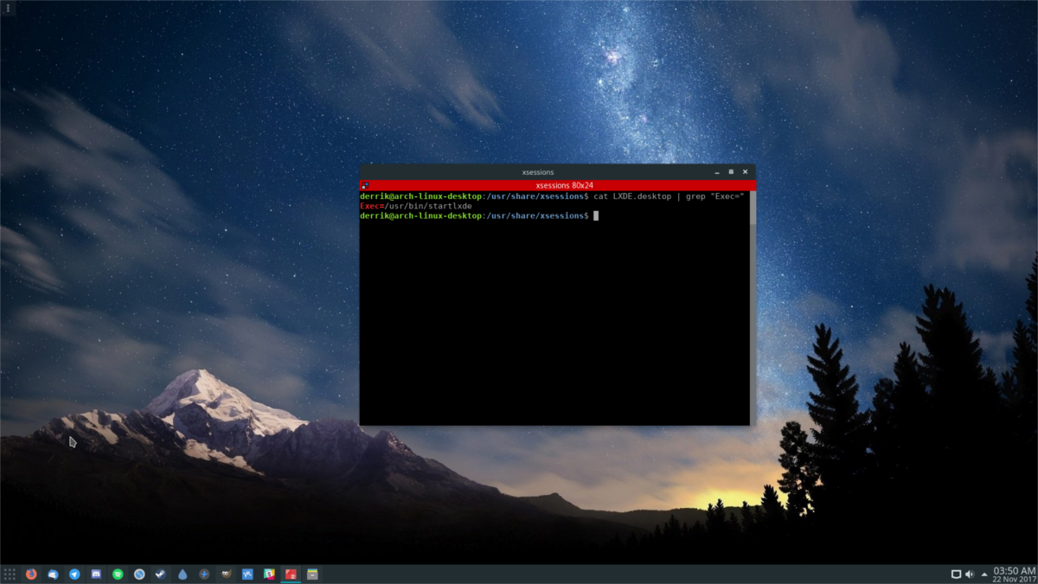
Task: Open the grey circular browser icon in taskbar
Action: tap(139, 574)
